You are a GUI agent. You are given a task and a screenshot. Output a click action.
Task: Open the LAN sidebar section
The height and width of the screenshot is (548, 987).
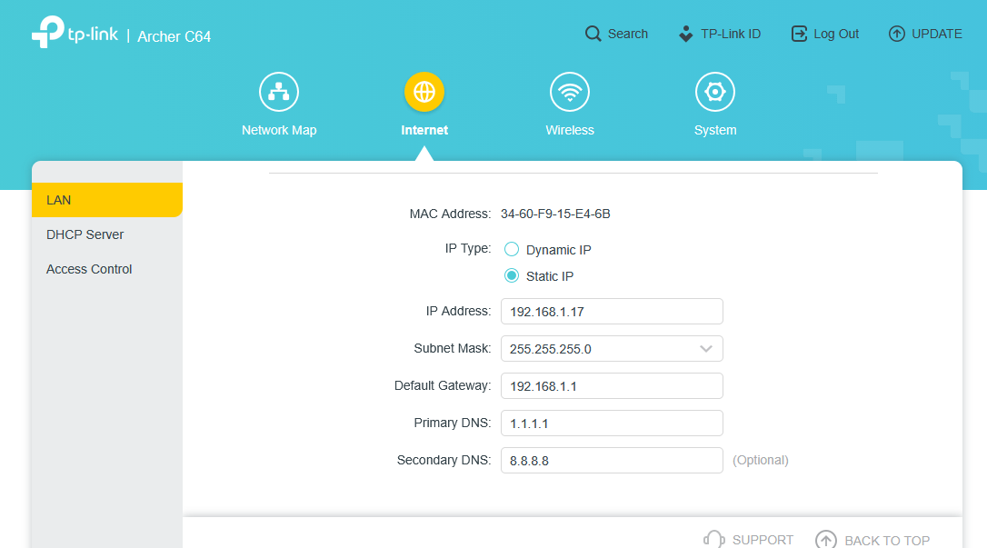(107, 200)
